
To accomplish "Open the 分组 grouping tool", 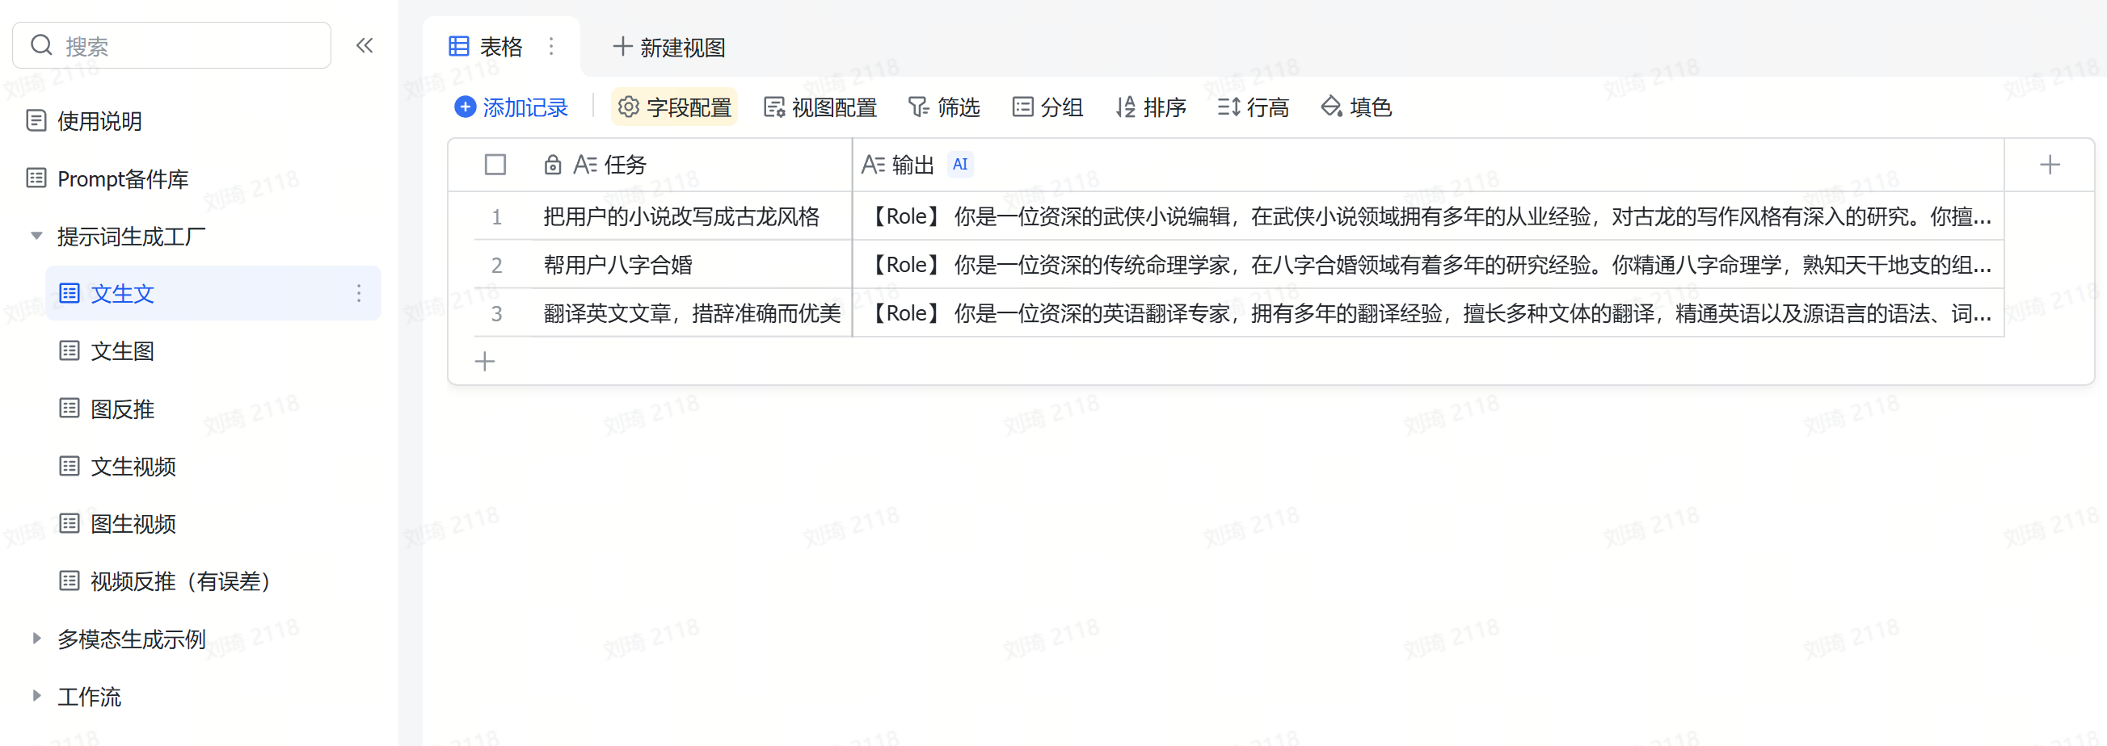I will coord(1047,107).
